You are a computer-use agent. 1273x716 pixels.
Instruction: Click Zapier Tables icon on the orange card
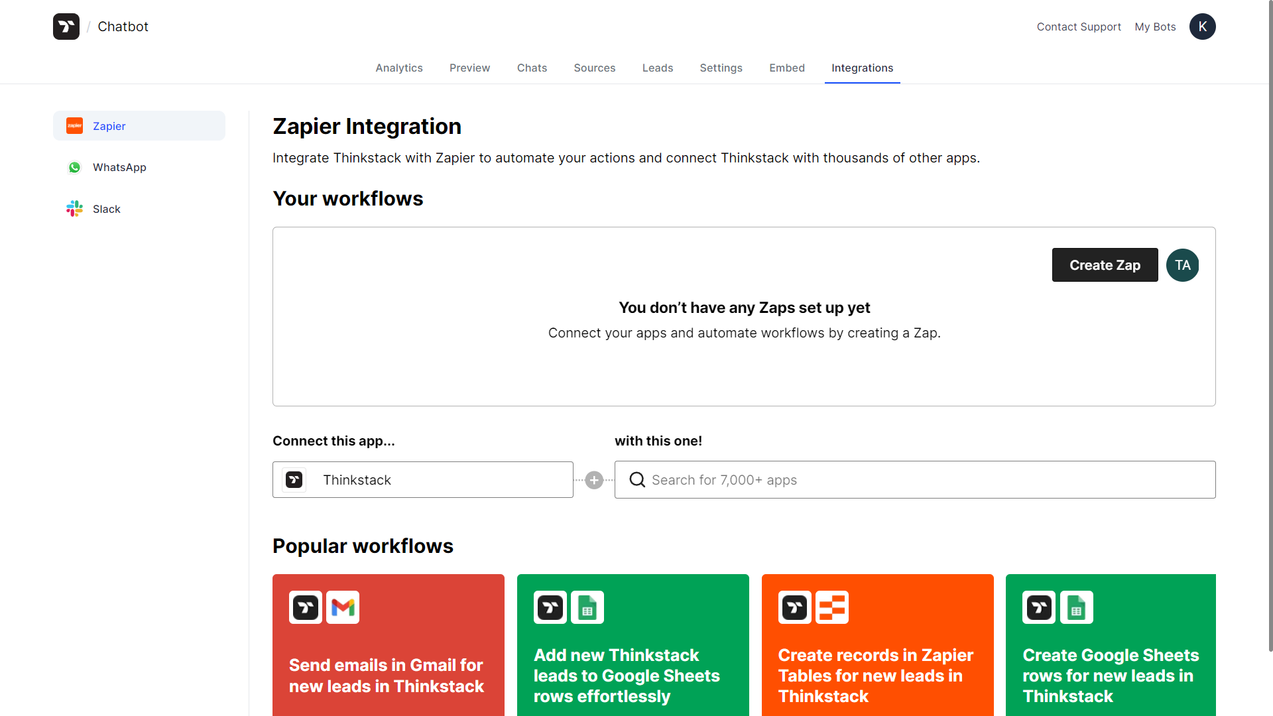tap(832, 607)
